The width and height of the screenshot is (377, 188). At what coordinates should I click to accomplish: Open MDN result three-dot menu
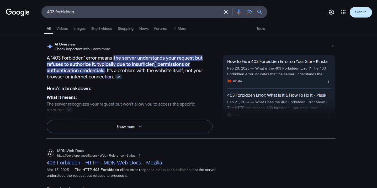pyautogui.click(x=139, y=156)
